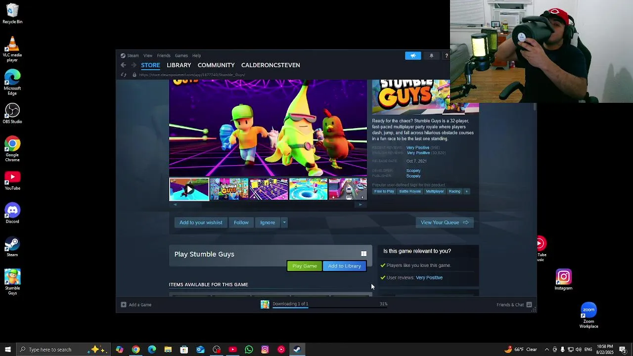Open Steam desktop shortcut
This screenshot has height=356, width=633.
point(12,246)
